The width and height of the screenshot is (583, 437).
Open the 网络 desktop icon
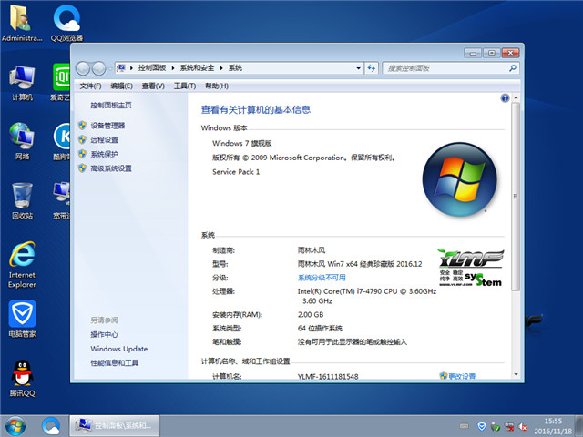point(22,141)
